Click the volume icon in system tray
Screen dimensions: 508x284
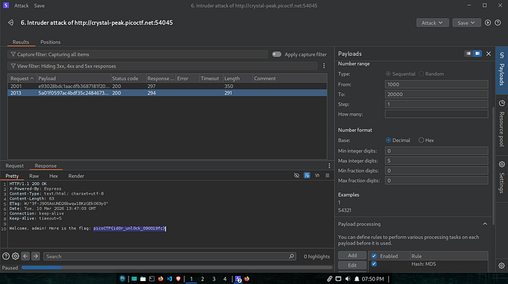pos(348,279)
